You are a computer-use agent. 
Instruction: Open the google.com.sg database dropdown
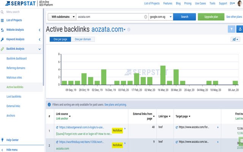tap(161, 17)
